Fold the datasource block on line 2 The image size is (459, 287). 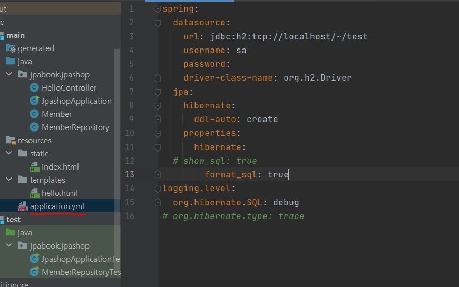pyautogui.click(x=158, y=23)
